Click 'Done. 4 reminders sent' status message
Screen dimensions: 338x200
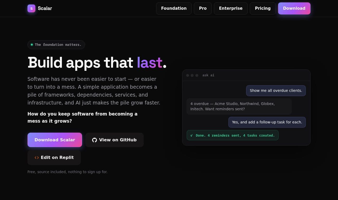232,135
